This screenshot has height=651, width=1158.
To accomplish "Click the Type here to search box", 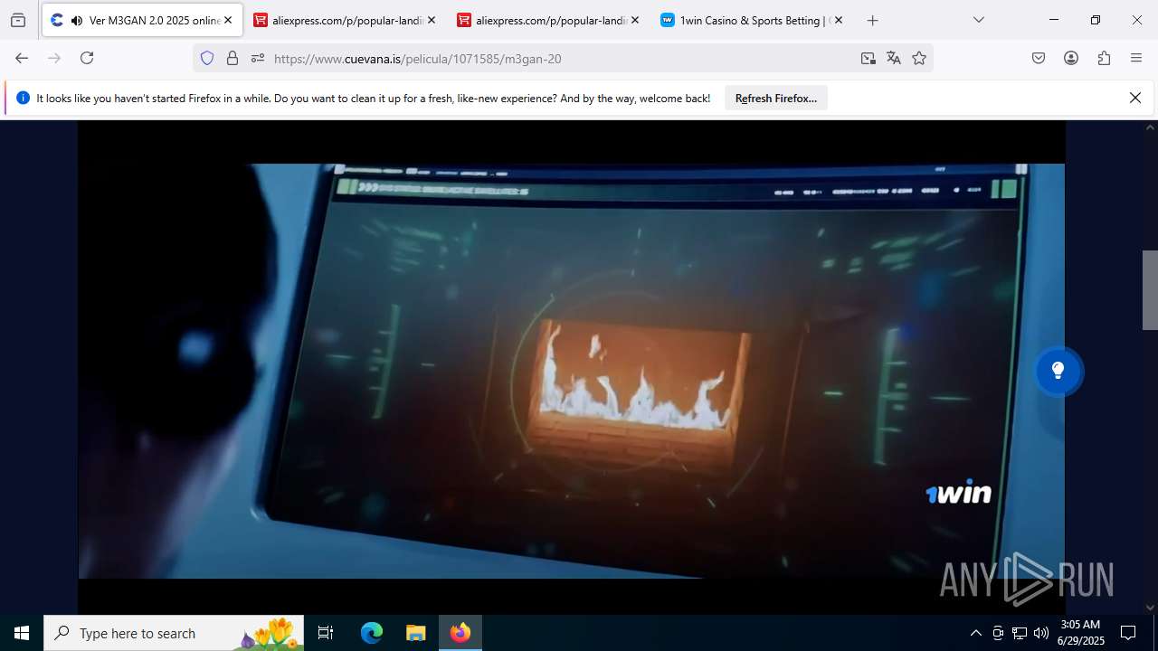I will pos(174,633).
